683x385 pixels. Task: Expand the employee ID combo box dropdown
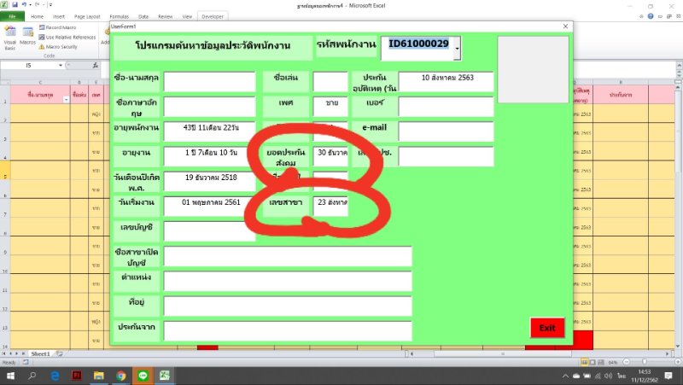(x=457, y=50)
